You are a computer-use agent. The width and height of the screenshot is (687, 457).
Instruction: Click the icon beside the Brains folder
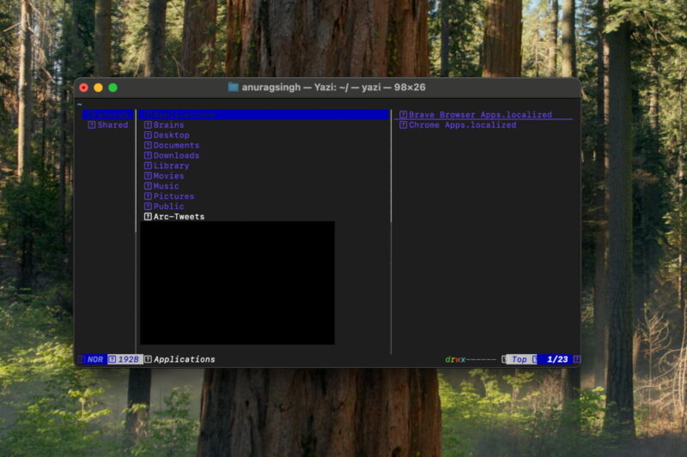pyautogui.click(x=148, y=125)
